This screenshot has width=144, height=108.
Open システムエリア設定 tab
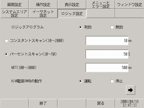click(x=14, y=14)
